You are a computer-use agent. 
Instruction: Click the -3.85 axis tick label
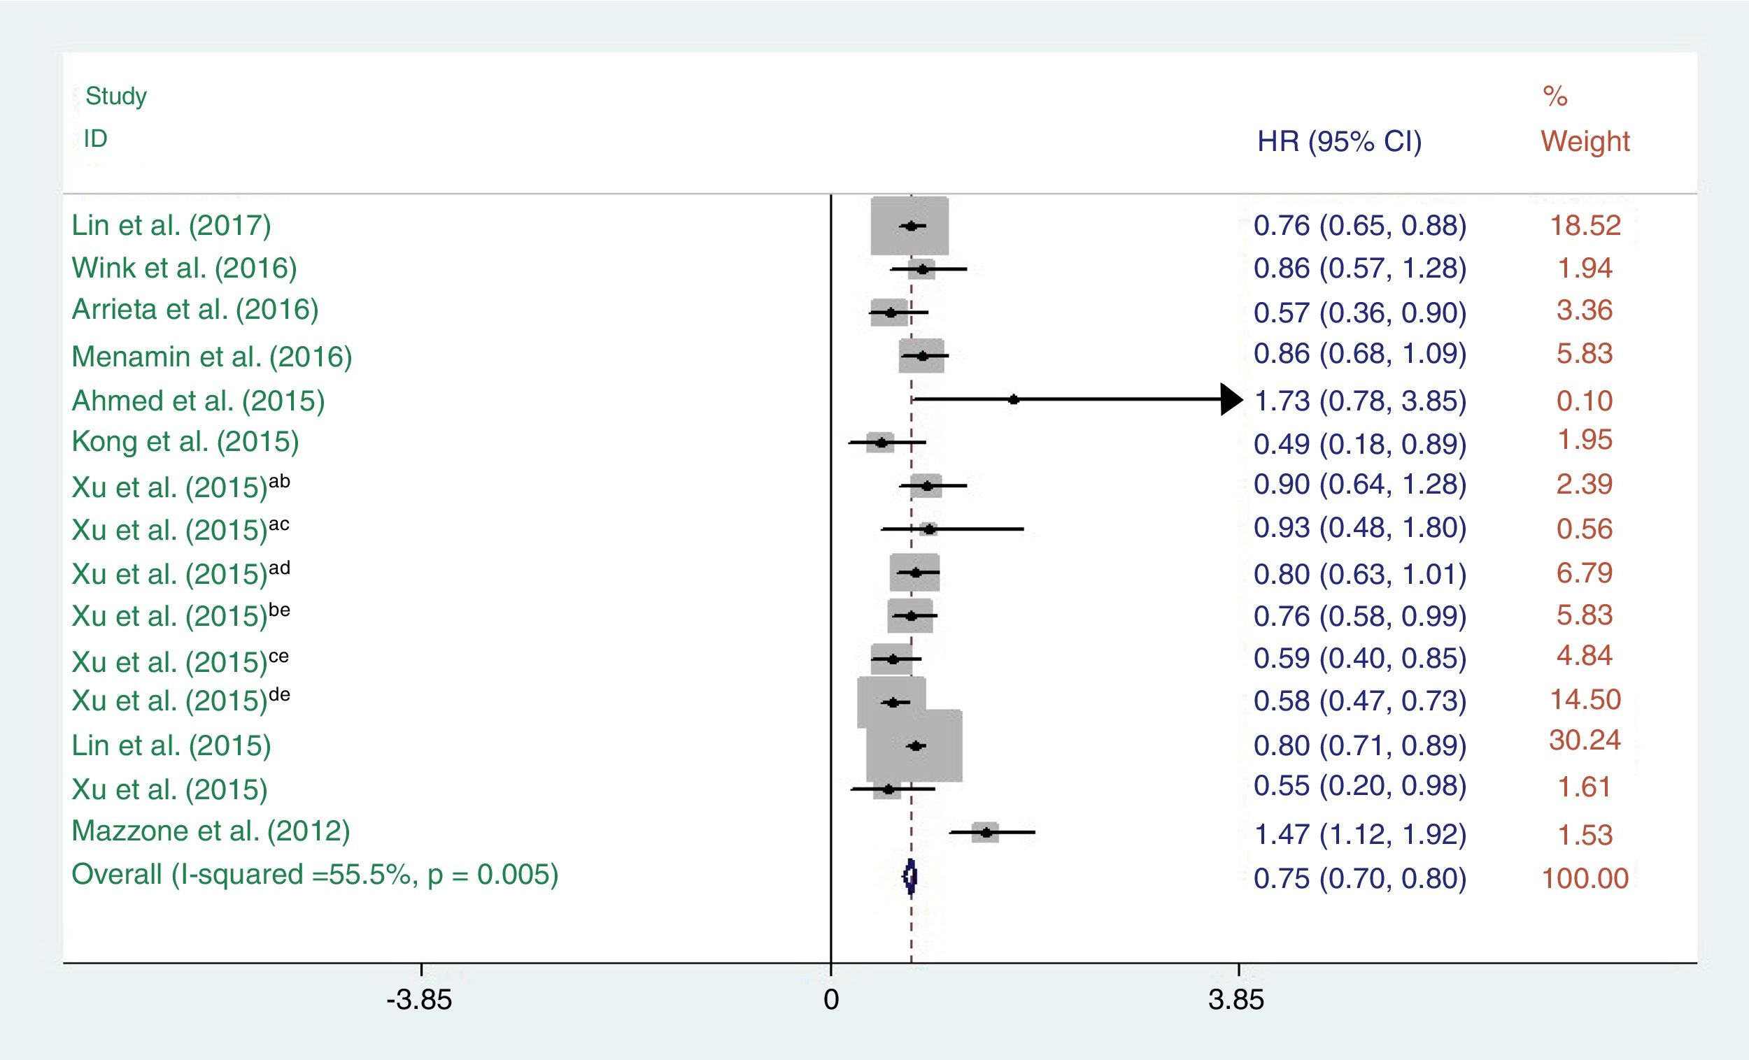click(419, 1000)
